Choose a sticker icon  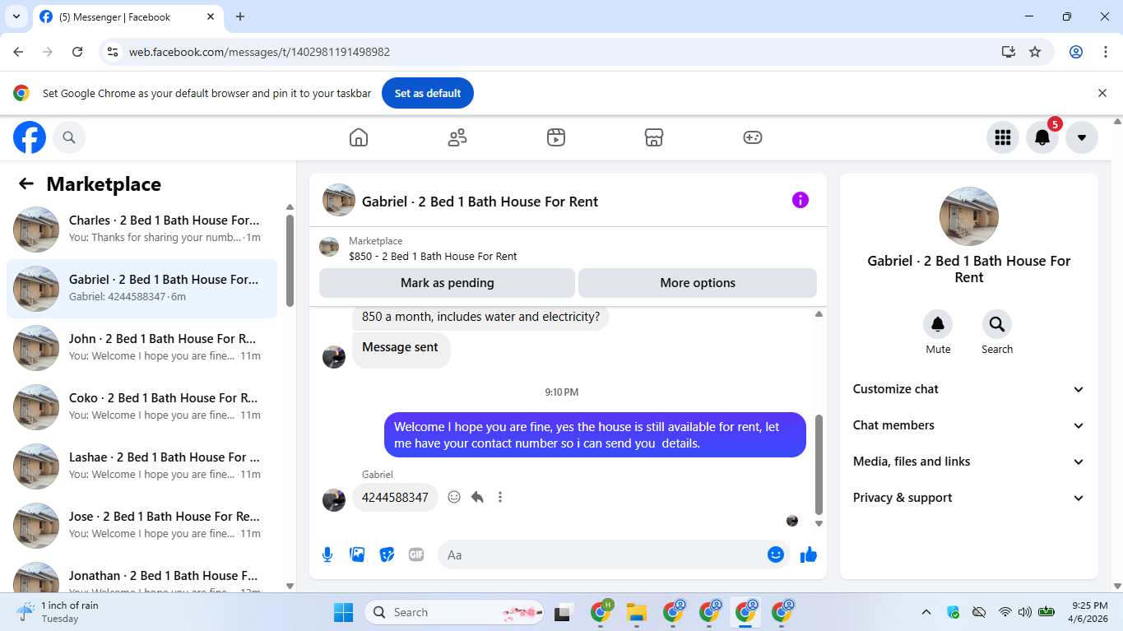387,554
